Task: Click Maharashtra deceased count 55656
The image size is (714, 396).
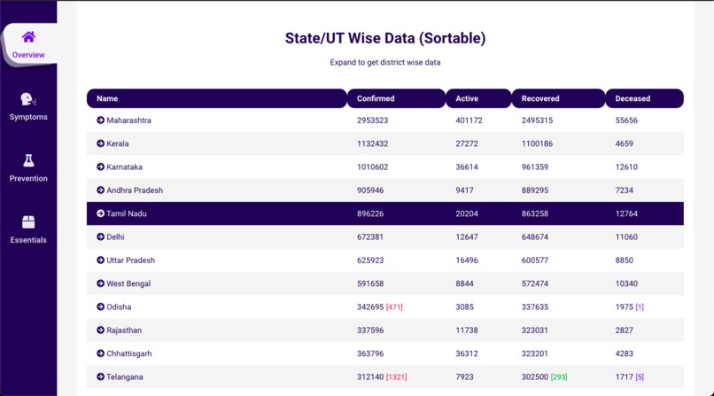Action: pos(626,120)
